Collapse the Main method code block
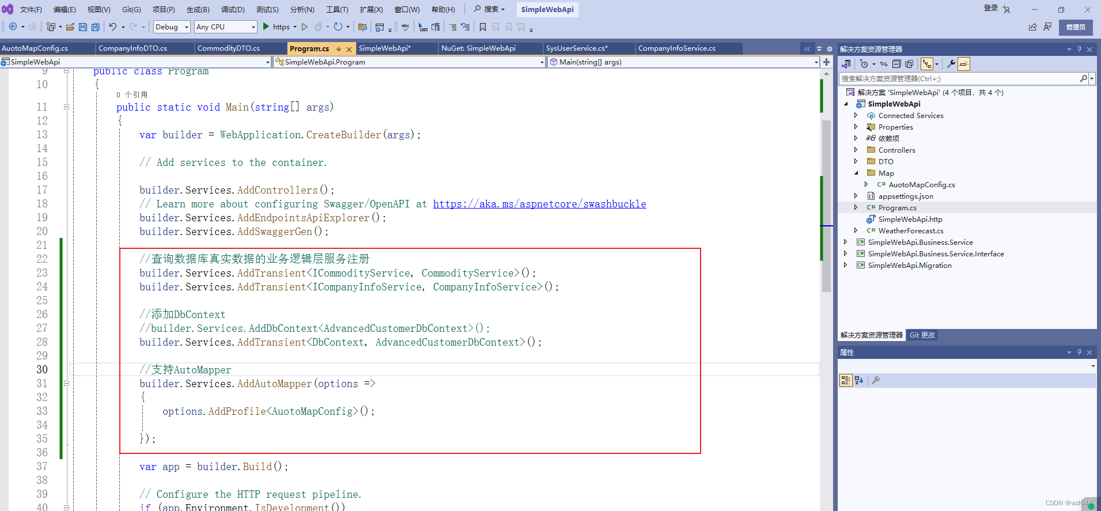Viewport: 1101px width, 511px height. (x=66, y=107)
